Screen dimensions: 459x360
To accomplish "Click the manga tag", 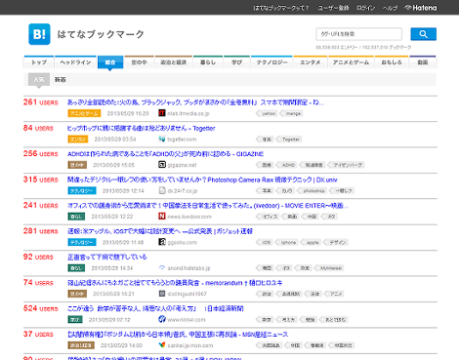I will click(x=292, y=113).
